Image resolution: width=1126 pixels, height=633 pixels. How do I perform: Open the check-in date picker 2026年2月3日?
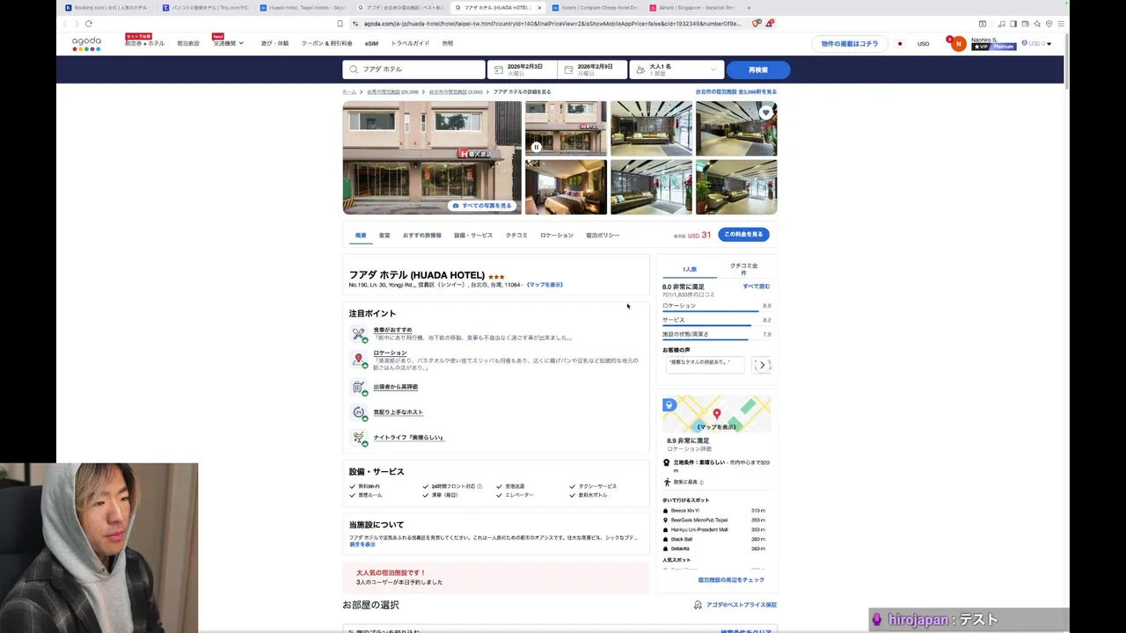pyautogui.click(x=522, y=69)
